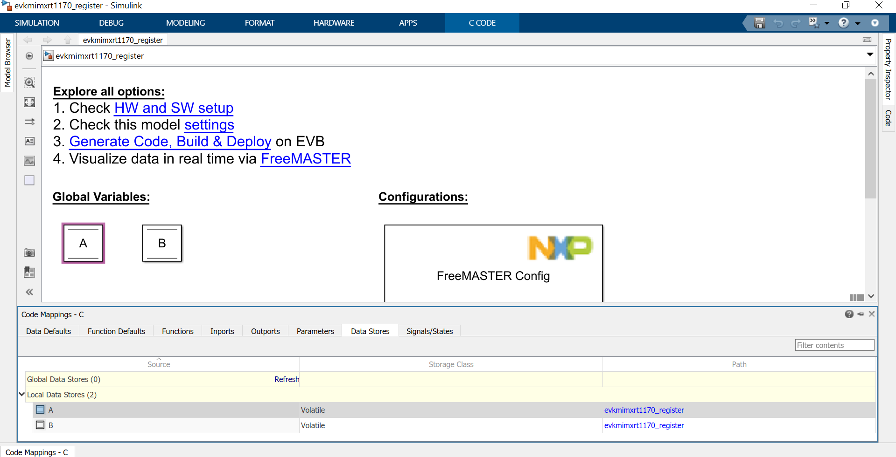Screen dimensions: 896x457
Task: Open the HW and SW setup link
Action: (173, 108)
